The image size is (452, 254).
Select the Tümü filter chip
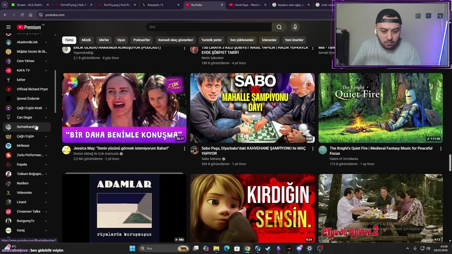click(69, 40)
